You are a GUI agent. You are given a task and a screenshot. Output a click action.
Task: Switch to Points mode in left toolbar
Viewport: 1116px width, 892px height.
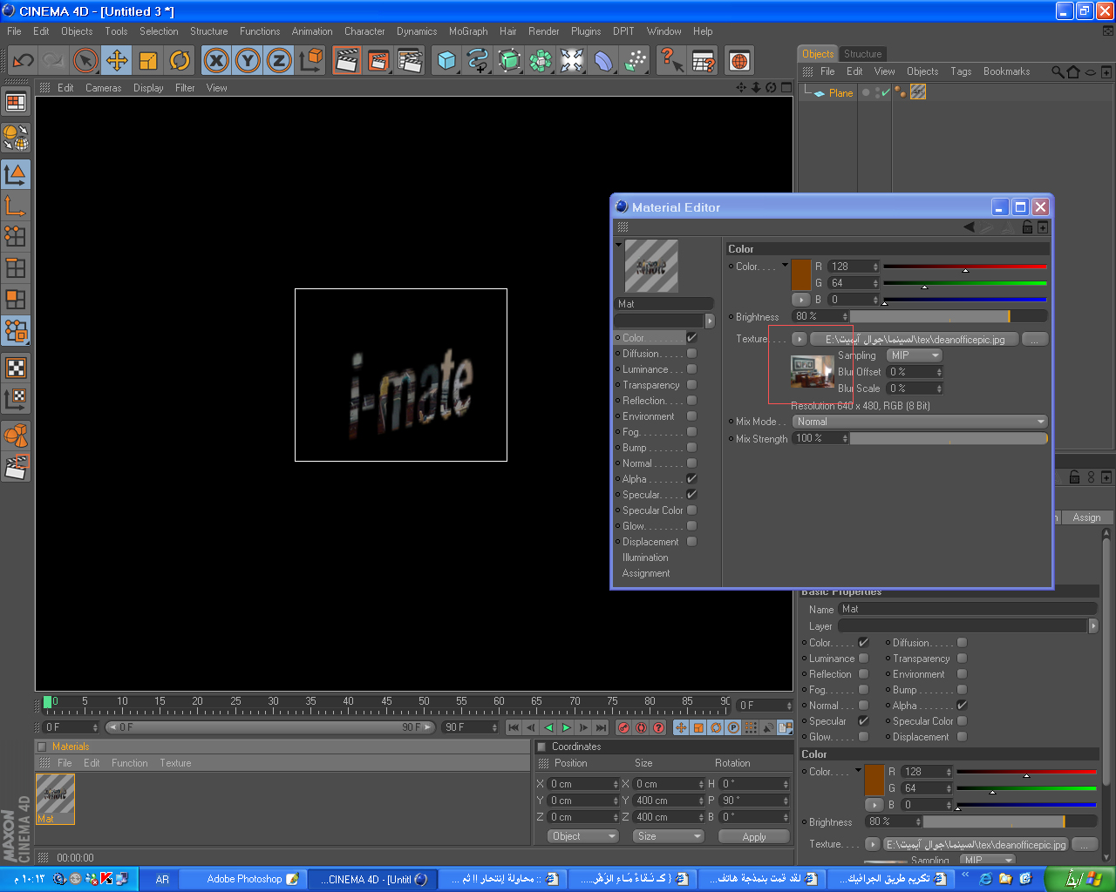point(16,237)
